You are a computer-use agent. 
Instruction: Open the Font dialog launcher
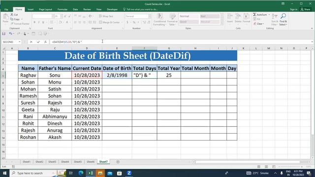(x=71, y=29)
